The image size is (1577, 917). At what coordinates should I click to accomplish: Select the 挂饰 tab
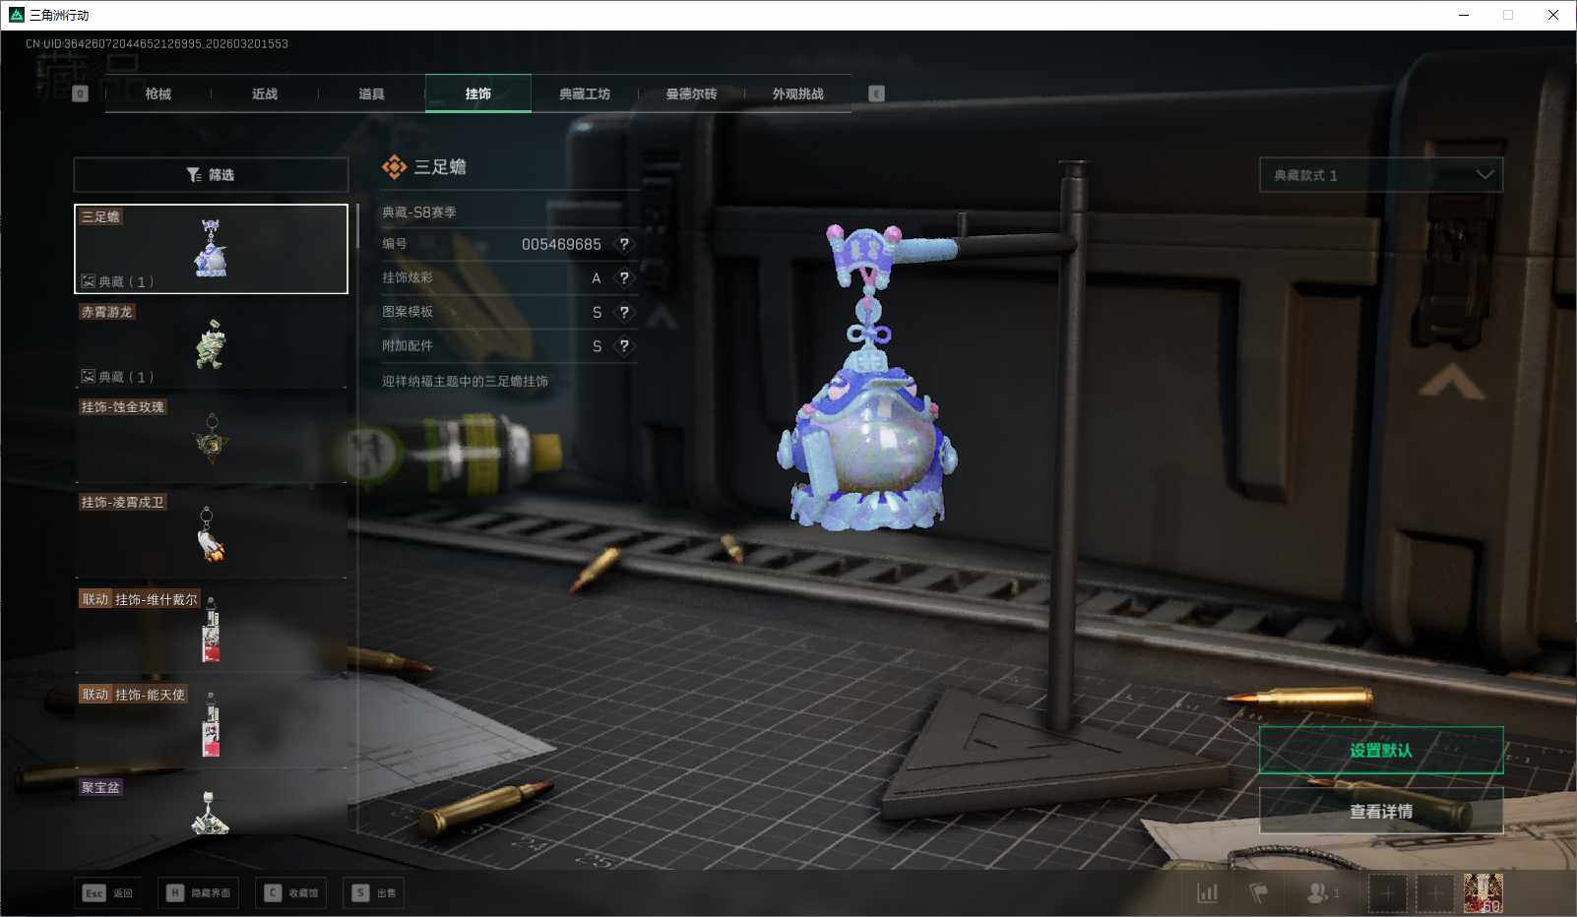(478, 93)
